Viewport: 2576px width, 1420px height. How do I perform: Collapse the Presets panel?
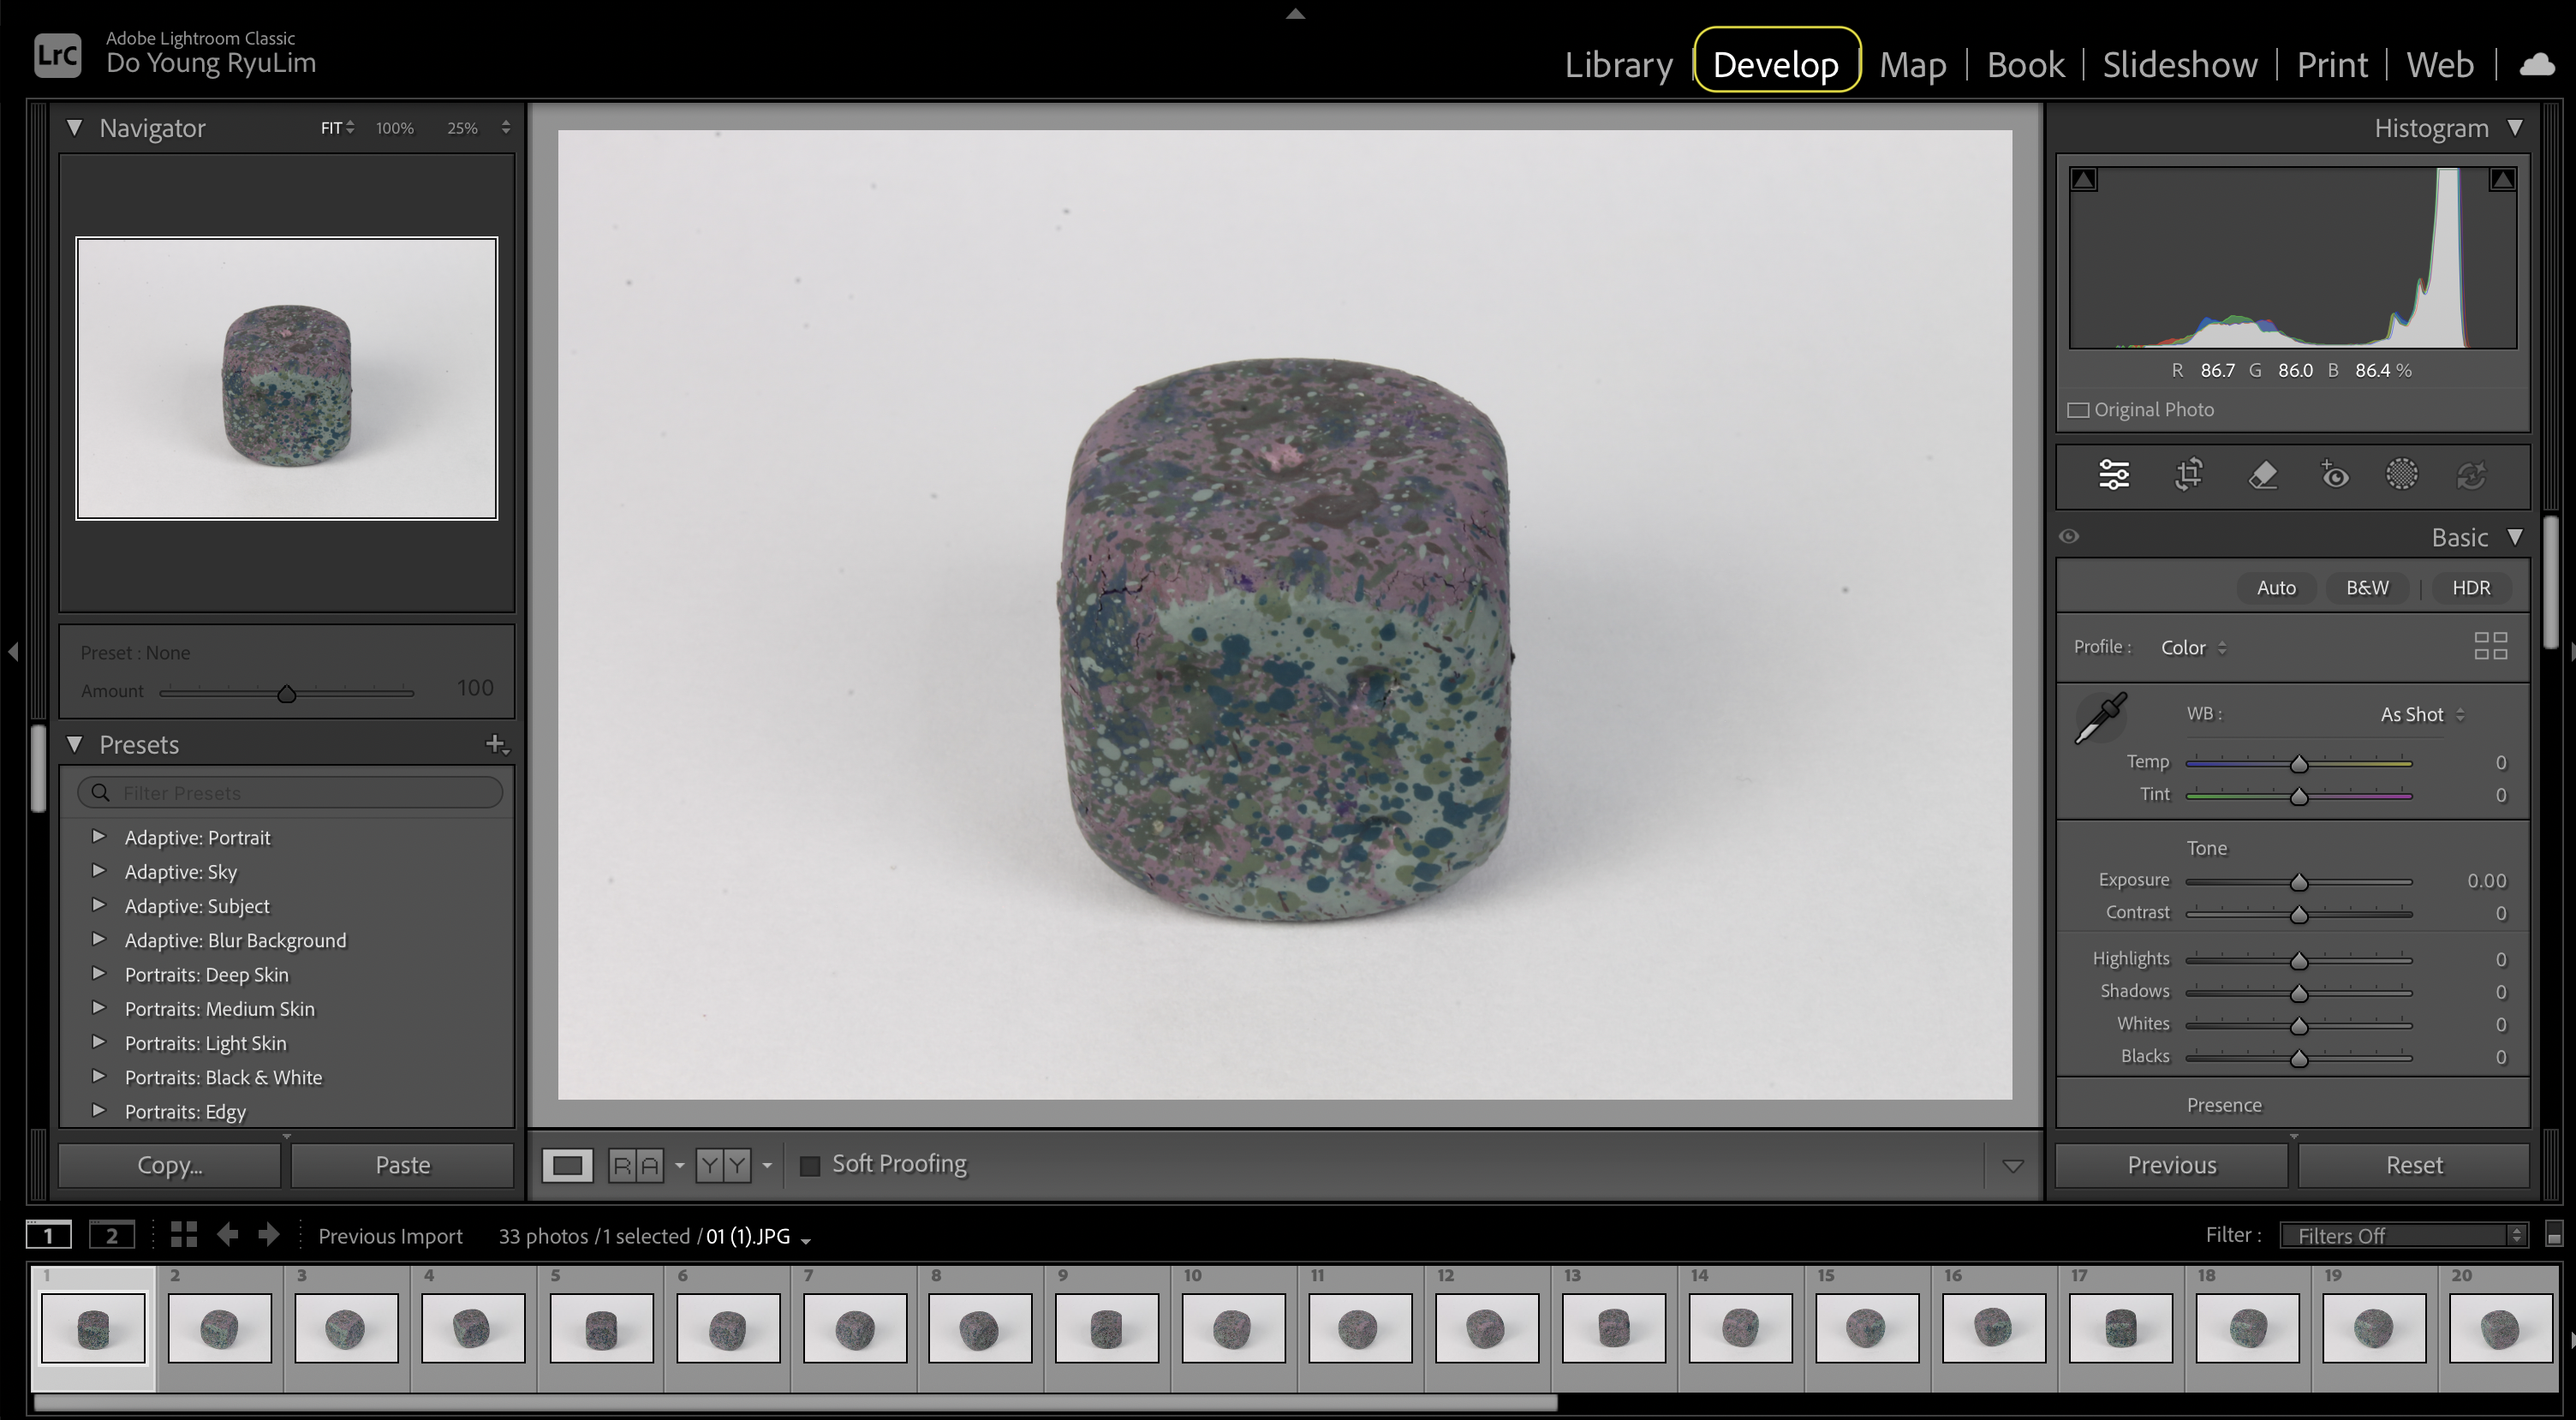click(x=75, y=743)
